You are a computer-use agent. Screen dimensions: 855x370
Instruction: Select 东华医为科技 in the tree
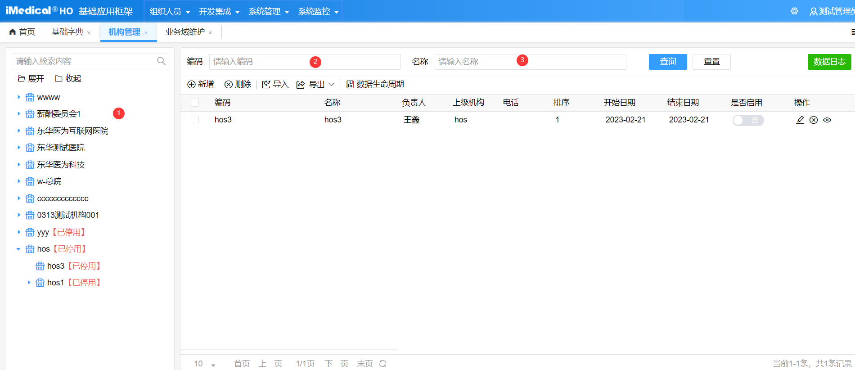click(x=61, y=165)
